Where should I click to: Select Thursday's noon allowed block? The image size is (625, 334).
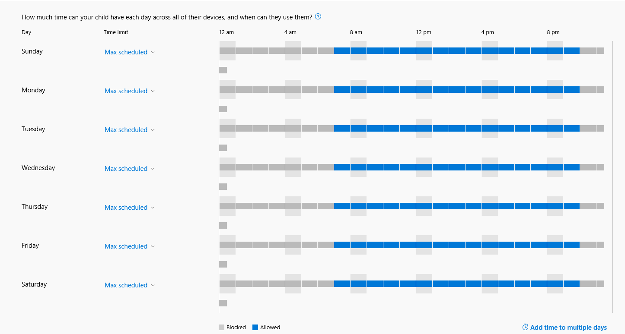[x=424, y=206]
